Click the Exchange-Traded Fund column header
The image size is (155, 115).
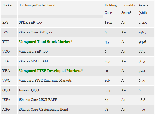pos(37,5)
